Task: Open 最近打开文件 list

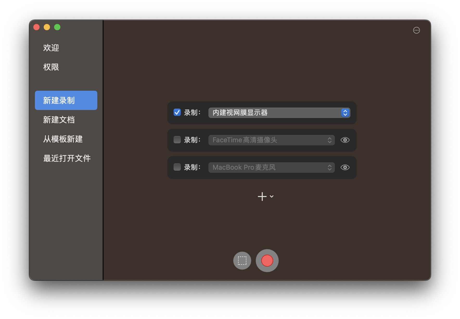Action: [67, 158]
